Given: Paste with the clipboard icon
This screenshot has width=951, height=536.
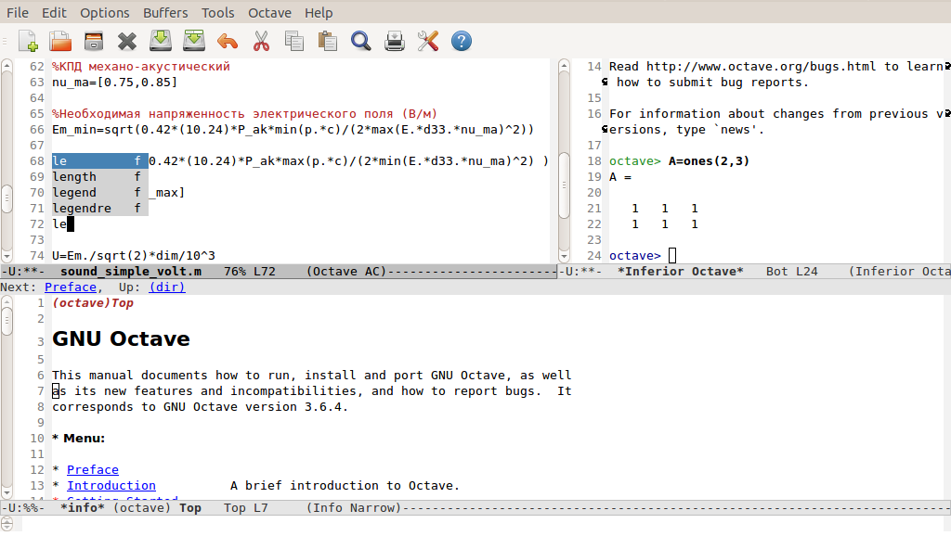Looking at the screenshot, I should tap(328, 41).
